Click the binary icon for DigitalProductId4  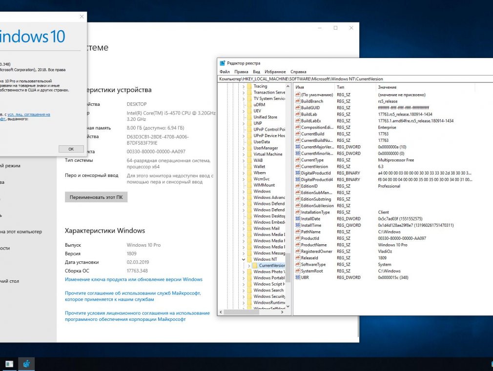pyautogui.click(x=298, y=179)
